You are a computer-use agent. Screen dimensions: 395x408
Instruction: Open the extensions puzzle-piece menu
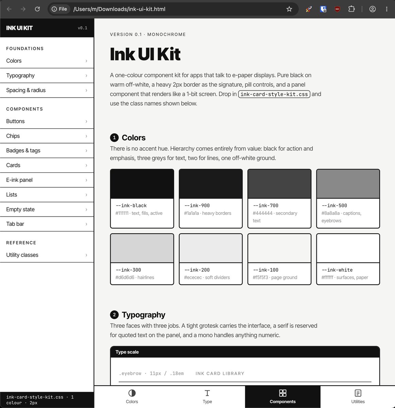351,9
